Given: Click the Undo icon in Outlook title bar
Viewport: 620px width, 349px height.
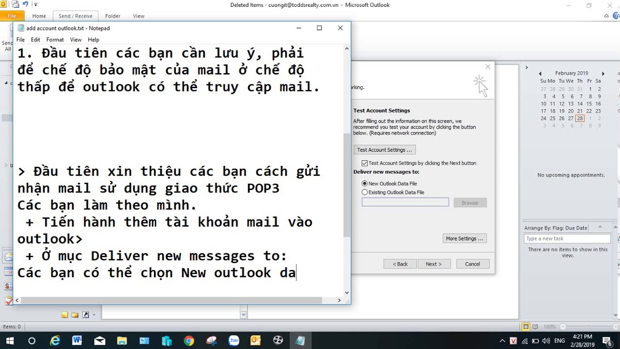Looking at the screenshot, I should click(x=26, y=5).
